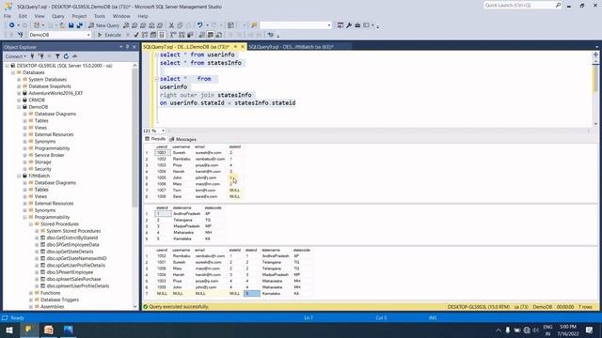Open the Query menu
This screenshot has width=602, height=338.
click(58, 16)
